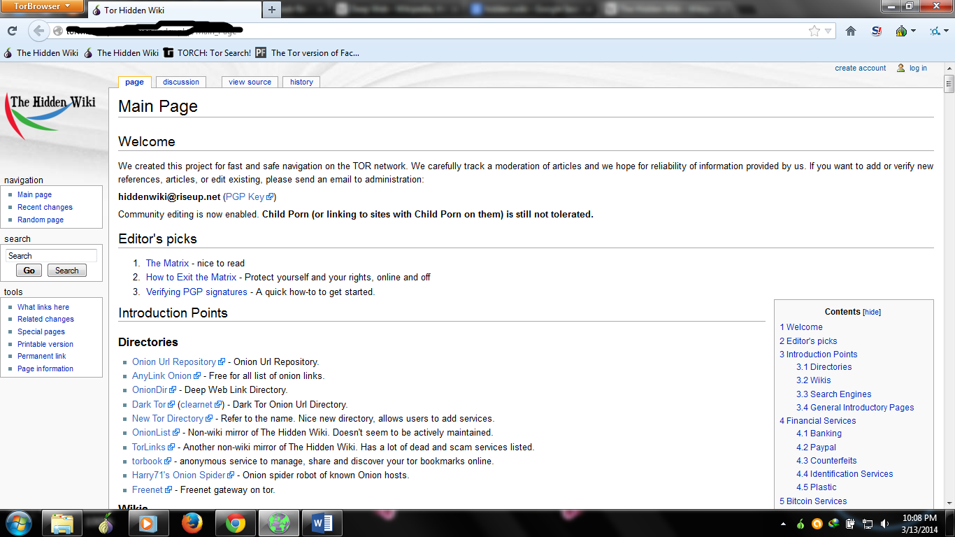Jump to 5 Bitcoin Services in Contents
The image size is (955, 537).
coord(813,501)
